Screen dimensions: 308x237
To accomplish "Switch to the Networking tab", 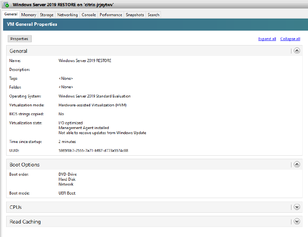I will pyautogui.click(x=67, y=15).
